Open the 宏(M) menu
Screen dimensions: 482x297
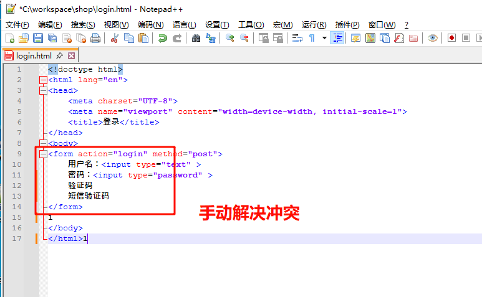283,25
